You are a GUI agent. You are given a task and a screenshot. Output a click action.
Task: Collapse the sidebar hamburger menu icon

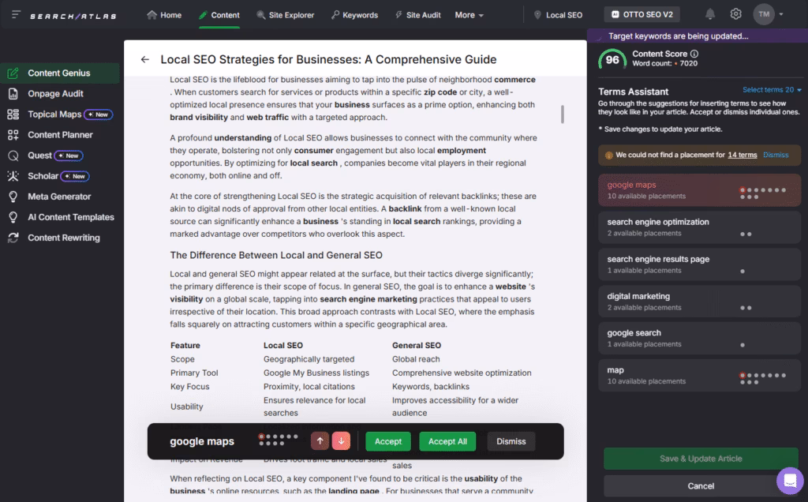click(16, 14)
